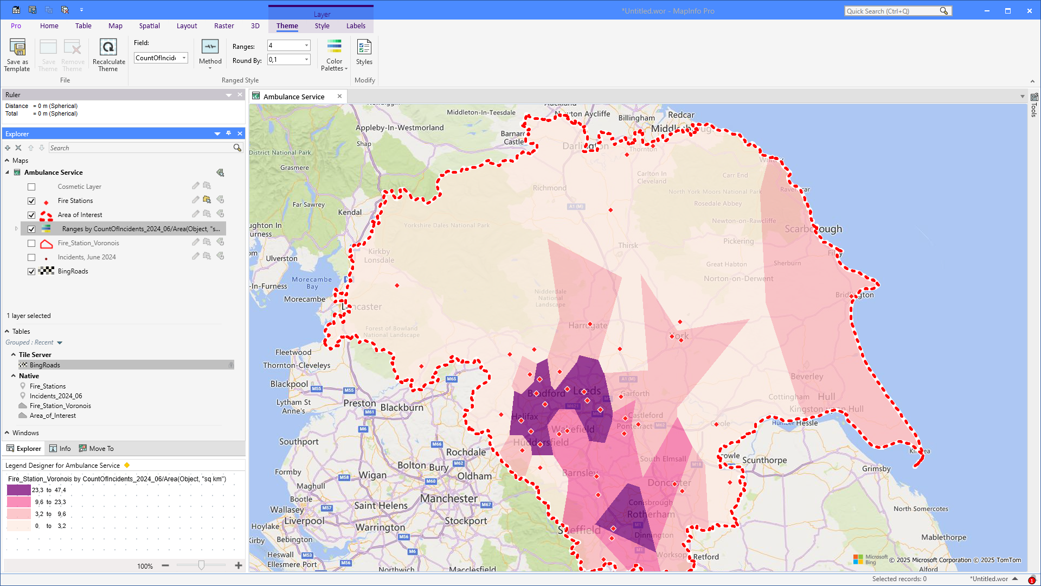Image resolution: width=1041 pixels, height=586 pixels.
Task: Open the Color Palettes gallery
Action: point(334,48)
